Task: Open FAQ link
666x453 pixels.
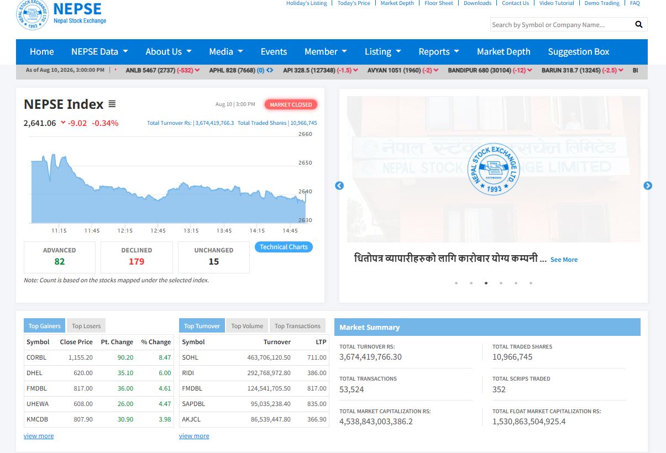Action: [x=635, y=3]
